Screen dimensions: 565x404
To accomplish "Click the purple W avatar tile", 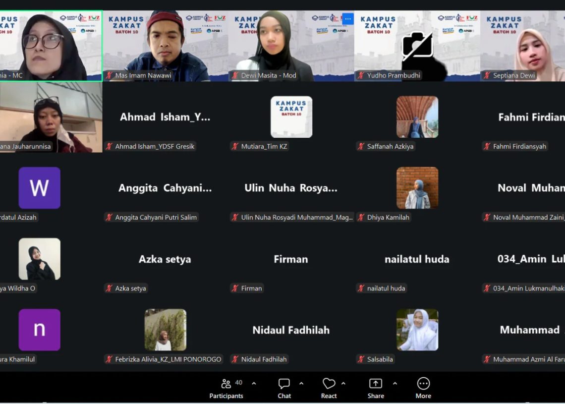I will [x=39, y=188].
